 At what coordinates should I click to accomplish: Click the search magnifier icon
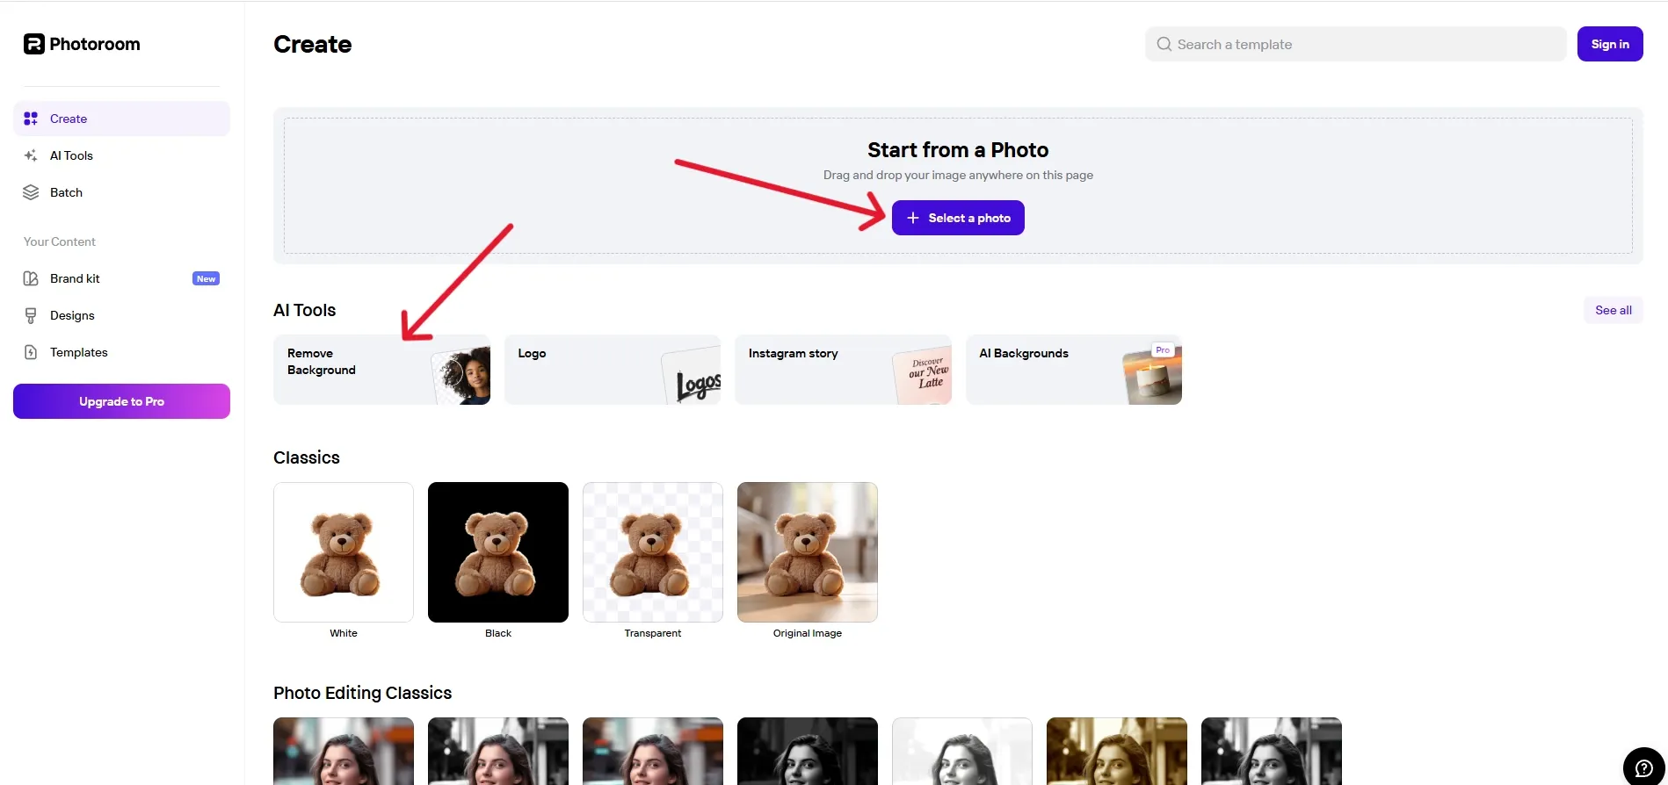(x=1164, y=44)
